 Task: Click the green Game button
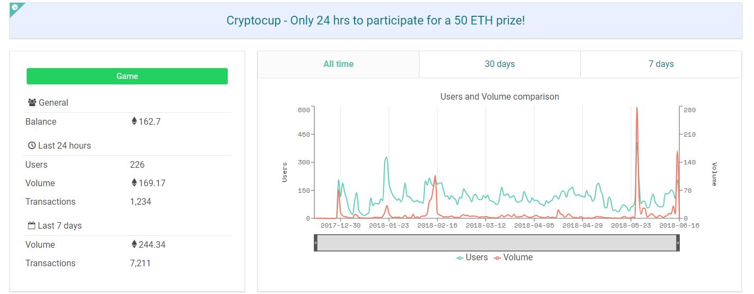(x=127, y=76)
